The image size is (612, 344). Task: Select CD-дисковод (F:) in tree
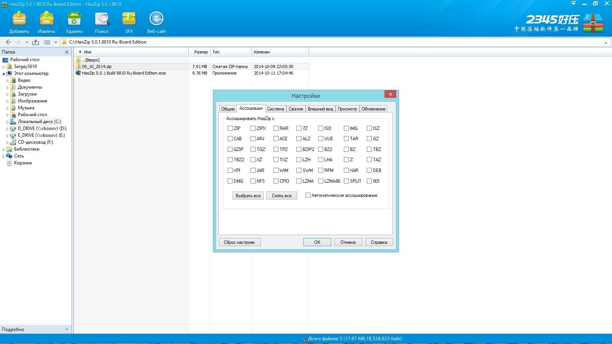click(36, 142)
